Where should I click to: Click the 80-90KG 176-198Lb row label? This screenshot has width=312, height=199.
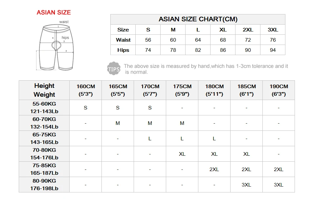click(44, 185)
